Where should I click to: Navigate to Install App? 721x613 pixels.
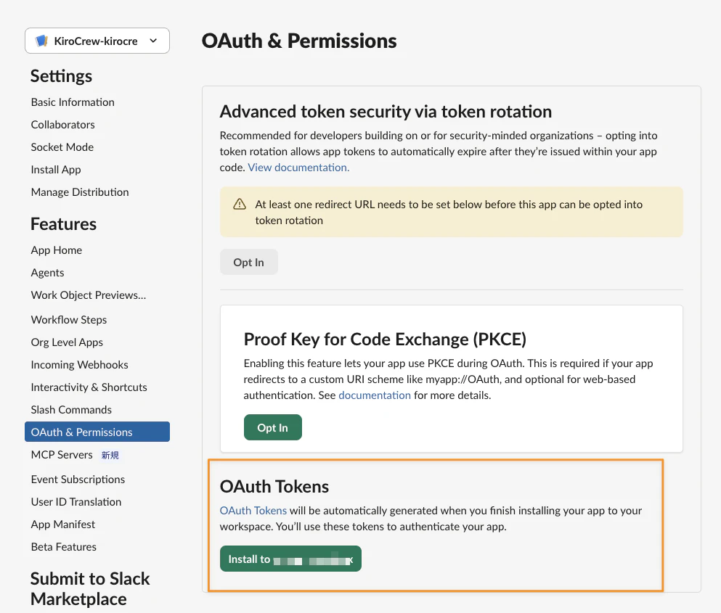(56, 170)
